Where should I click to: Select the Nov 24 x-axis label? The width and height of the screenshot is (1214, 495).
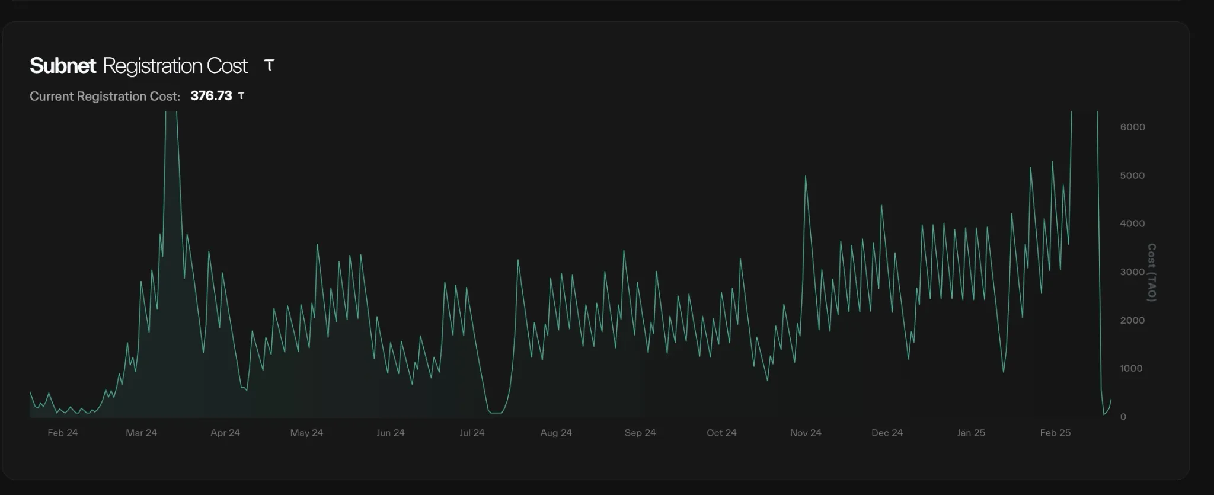(806, 433)
